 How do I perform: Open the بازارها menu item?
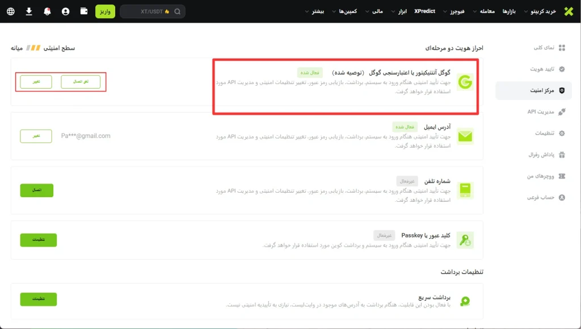509,11
